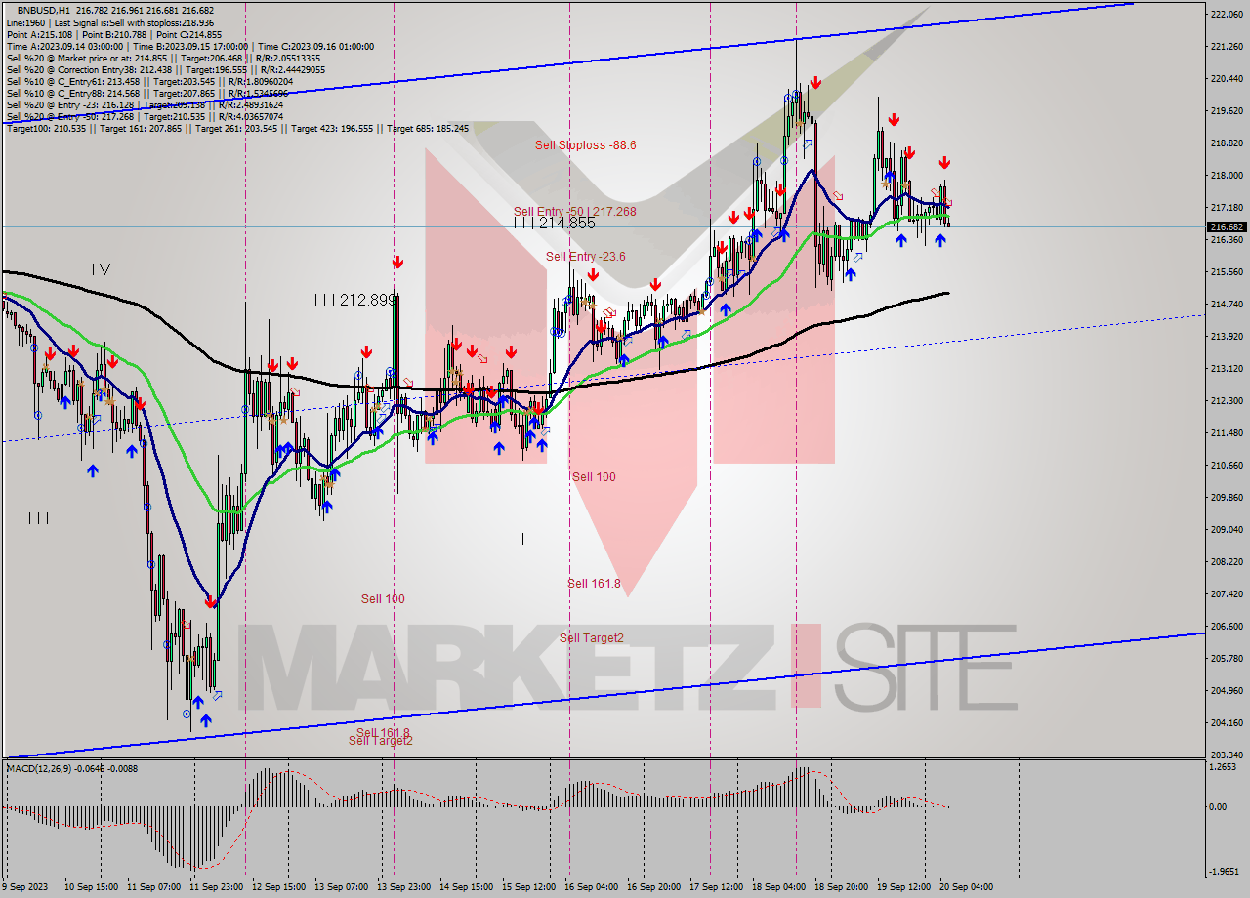Screen dimensions: 1250x898
Task: Select the 'I I I 214.855' wave label
Action: click(554, 223)
